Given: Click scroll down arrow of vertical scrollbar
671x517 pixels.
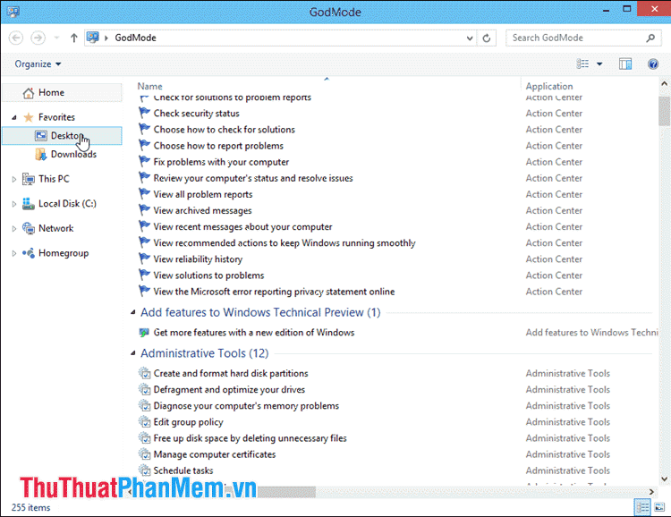Looking at the screenshot, I should pyautogui.click(x=664, y=479).
